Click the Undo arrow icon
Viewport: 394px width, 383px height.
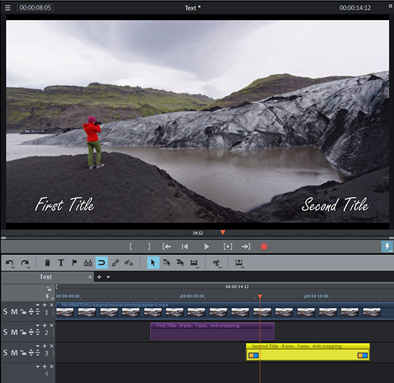click(10, 263)
